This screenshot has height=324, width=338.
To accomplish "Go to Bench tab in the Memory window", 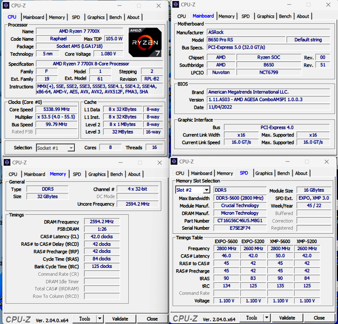I will pos(117,174).
